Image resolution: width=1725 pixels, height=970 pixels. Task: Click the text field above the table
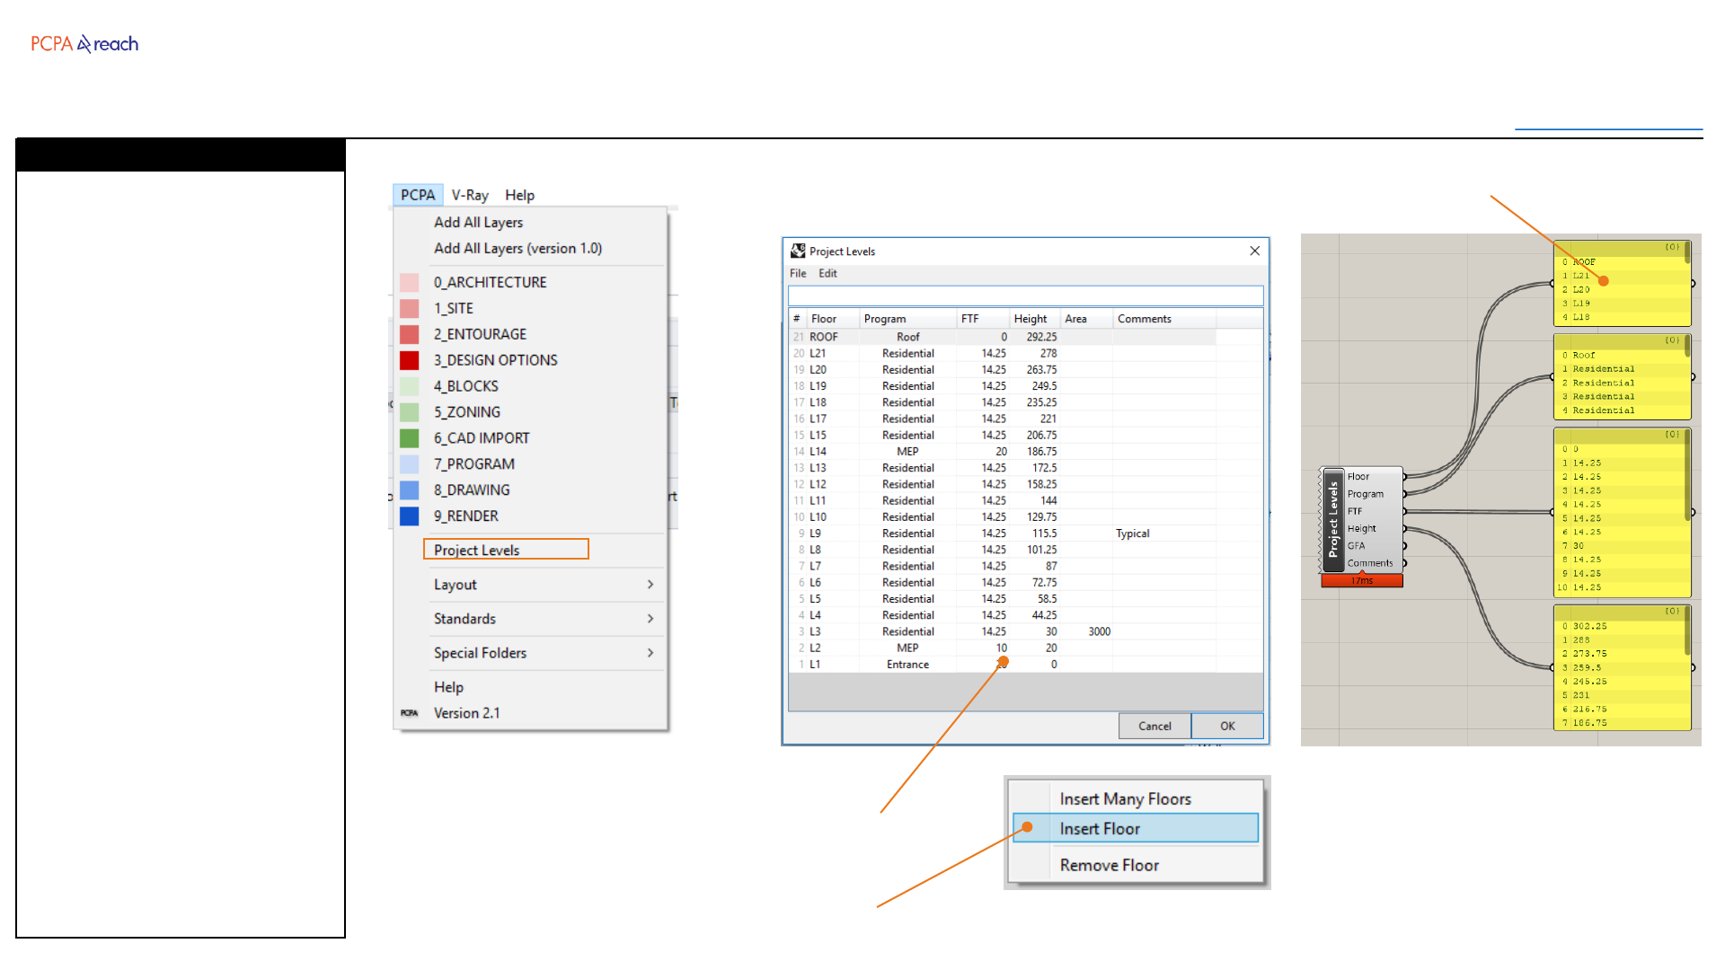[x=1025, y=296]
